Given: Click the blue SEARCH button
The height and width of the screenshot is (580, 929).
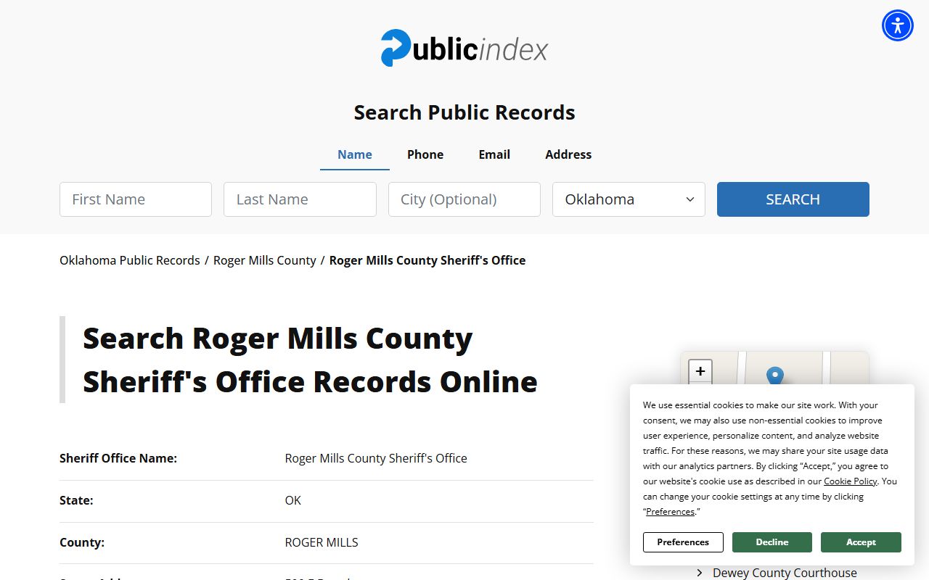Looking at the screenshot, I should click(x=793, y=199).
